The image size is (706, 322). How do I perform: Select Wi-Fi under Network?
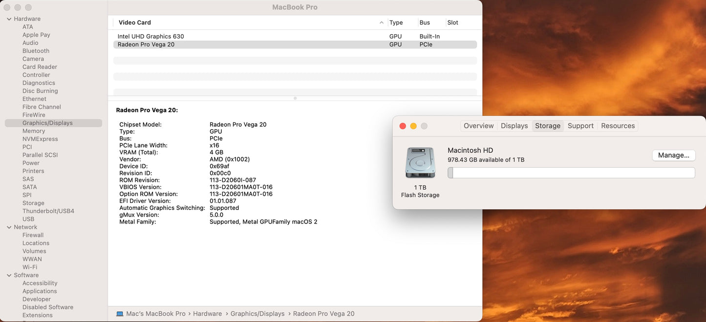click(x=30, y=267)
